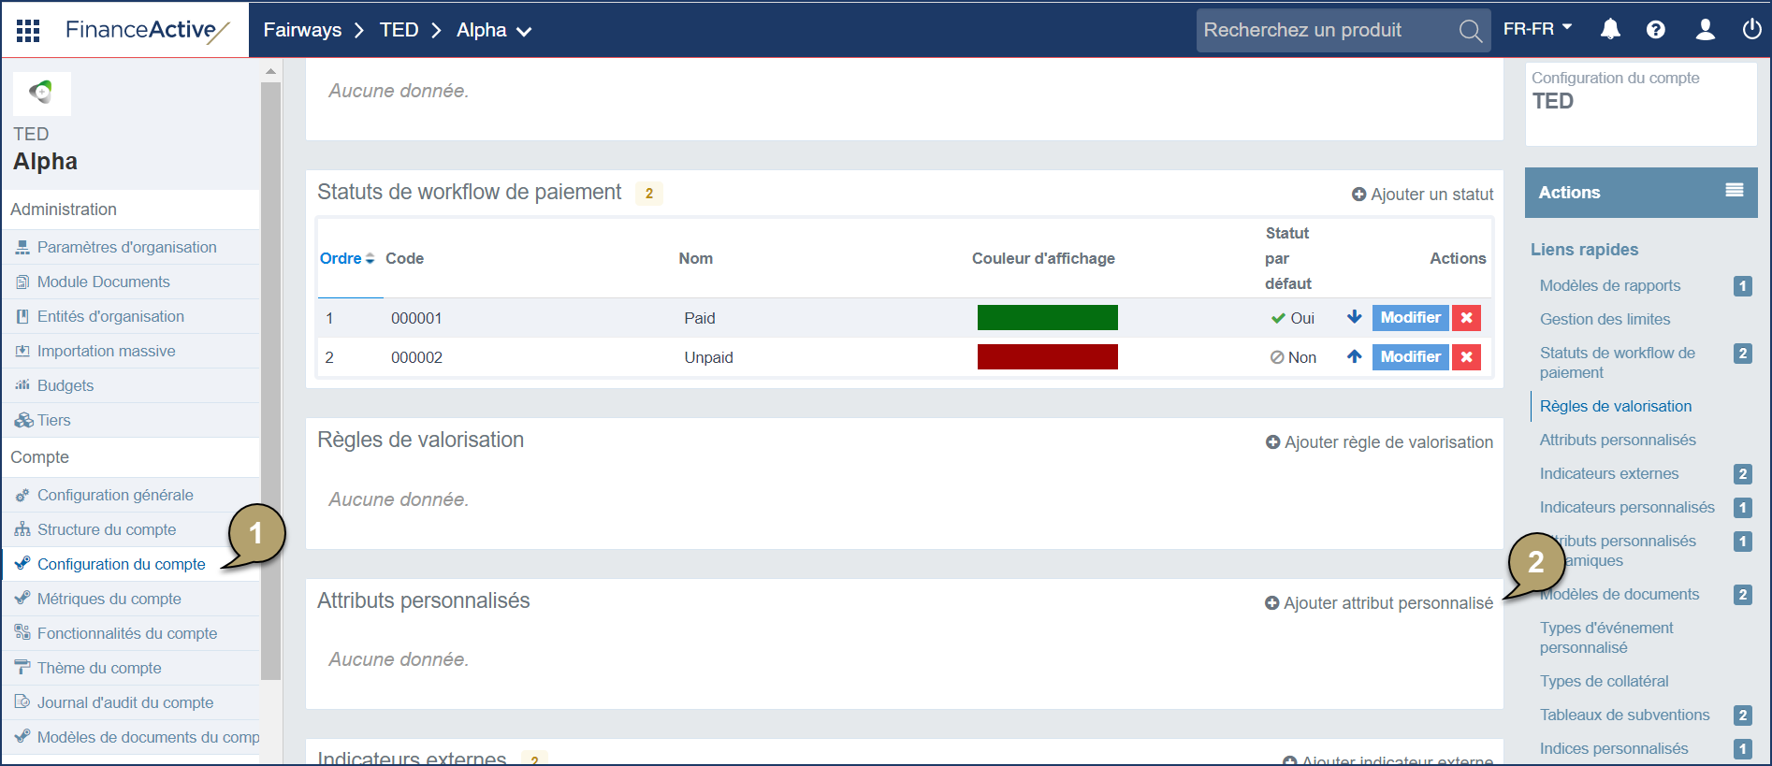This screenshot has height=766, width=1772.
Task: Click the sidebar vertical scrollbar
Action: pyautogui.click(x=271, y=380)
